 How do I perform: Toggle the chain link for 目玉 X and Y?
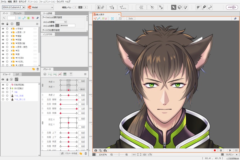click(x=43, y=123)
